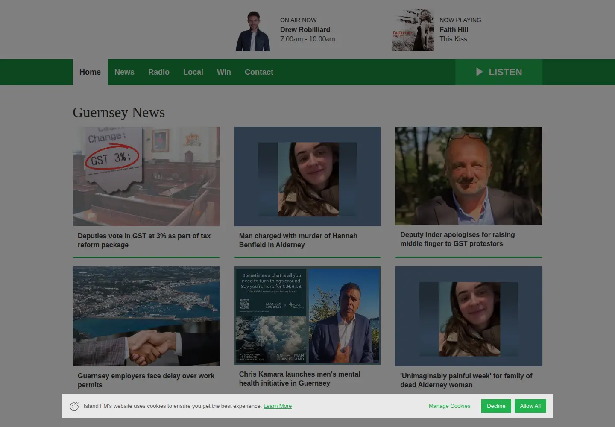Click the play icon on the Listen button
Screen dimensions: 615x427
click(x=479, y=72)
